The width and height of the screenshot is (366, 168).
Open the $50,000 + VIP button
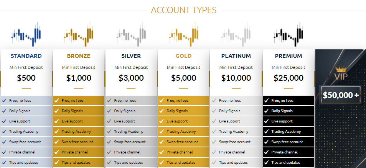[341, 95]
